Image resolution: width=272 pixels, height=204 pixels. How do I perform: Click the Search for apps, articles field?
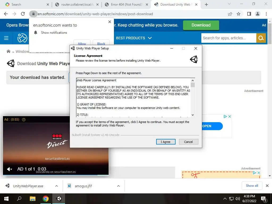[x=229, y=38]
